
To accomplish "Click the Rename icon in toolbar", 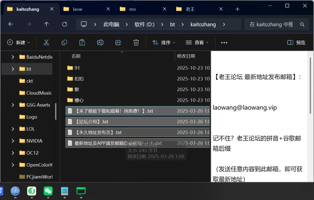I will (x=100, y=42).
